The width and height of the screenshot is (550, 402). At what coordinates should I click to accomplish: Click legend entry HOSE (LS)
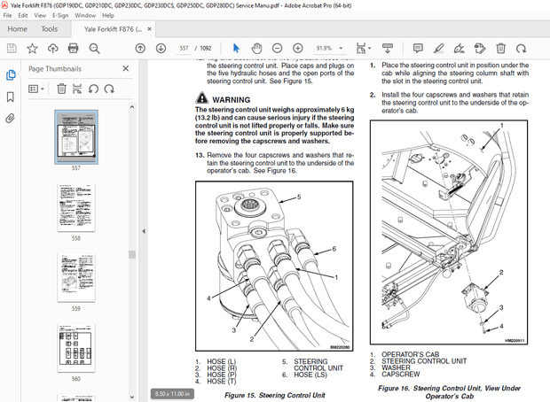(x=310, y=375)
